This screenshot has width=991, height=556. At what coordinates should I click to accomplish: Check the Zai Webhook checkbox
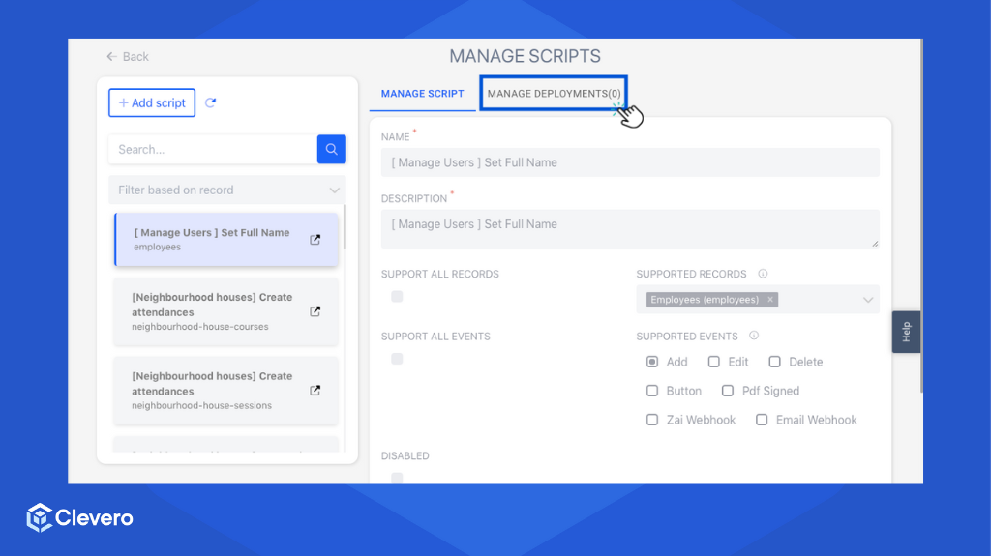(652, 420)
